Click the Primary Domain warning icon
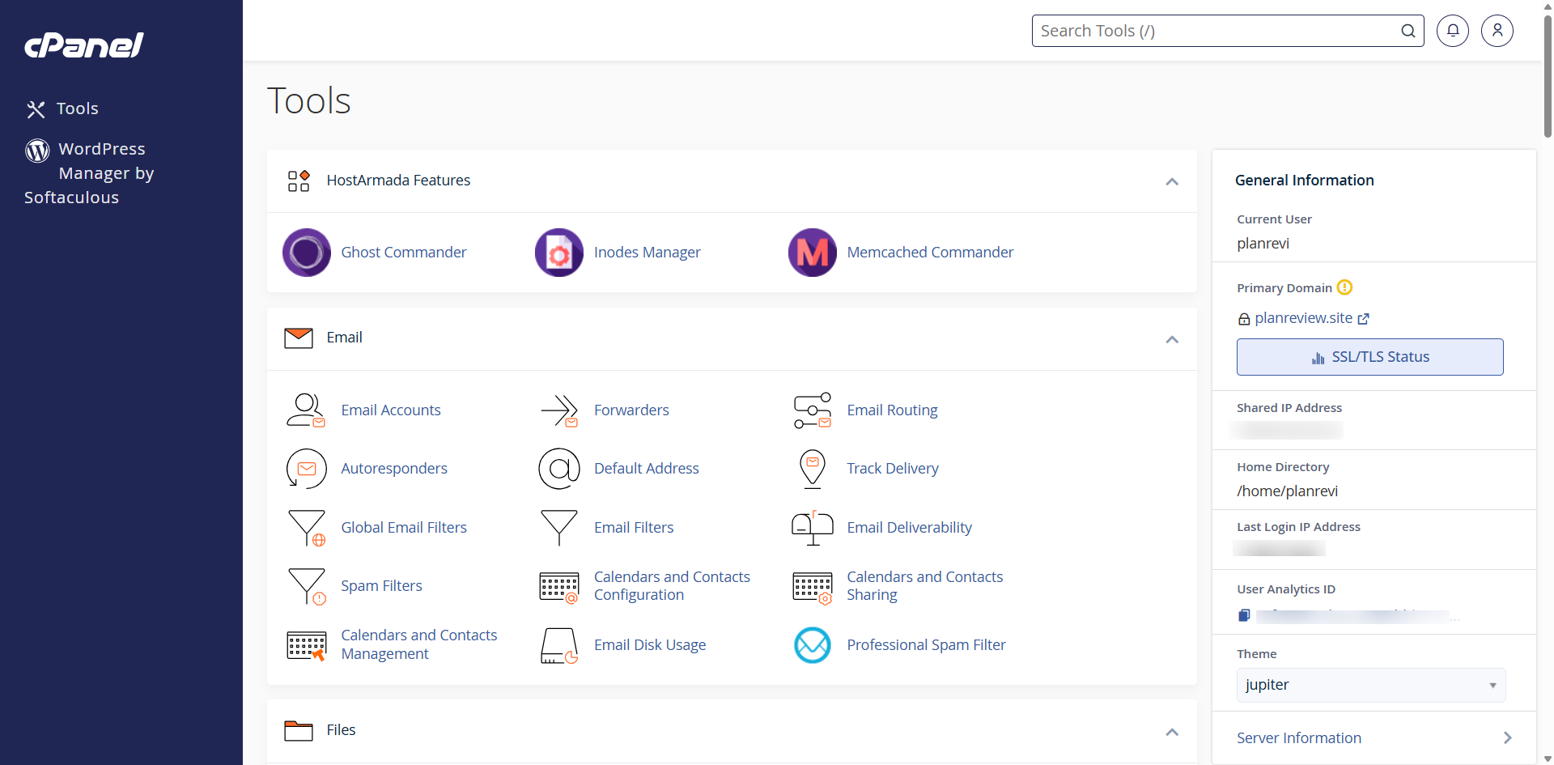 (1344, 287)
